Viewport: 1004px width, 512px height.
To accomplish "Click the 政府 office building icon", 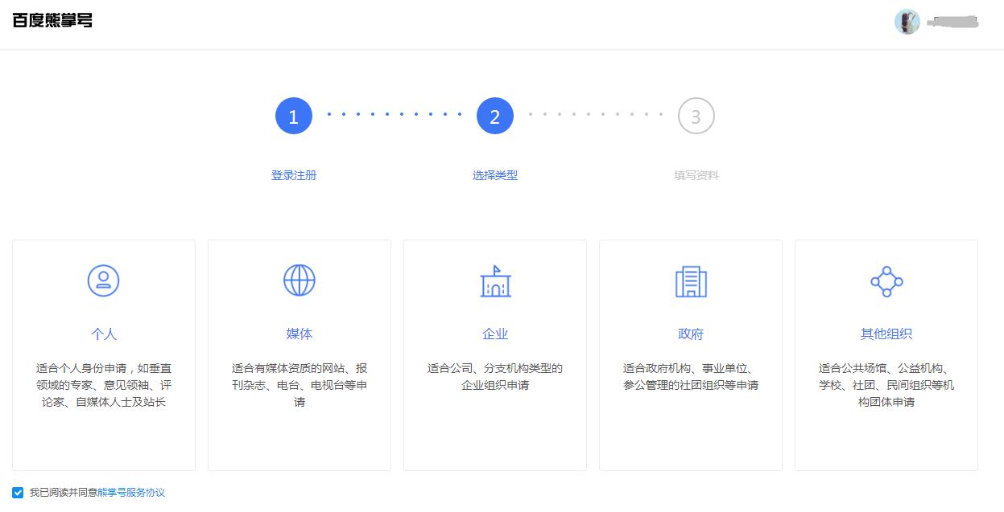I will pos(690,282).
